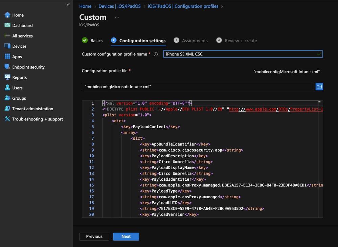
Task: Click the Home breadcrumb link
Action: pyautogui.click(x=85, y=6)
